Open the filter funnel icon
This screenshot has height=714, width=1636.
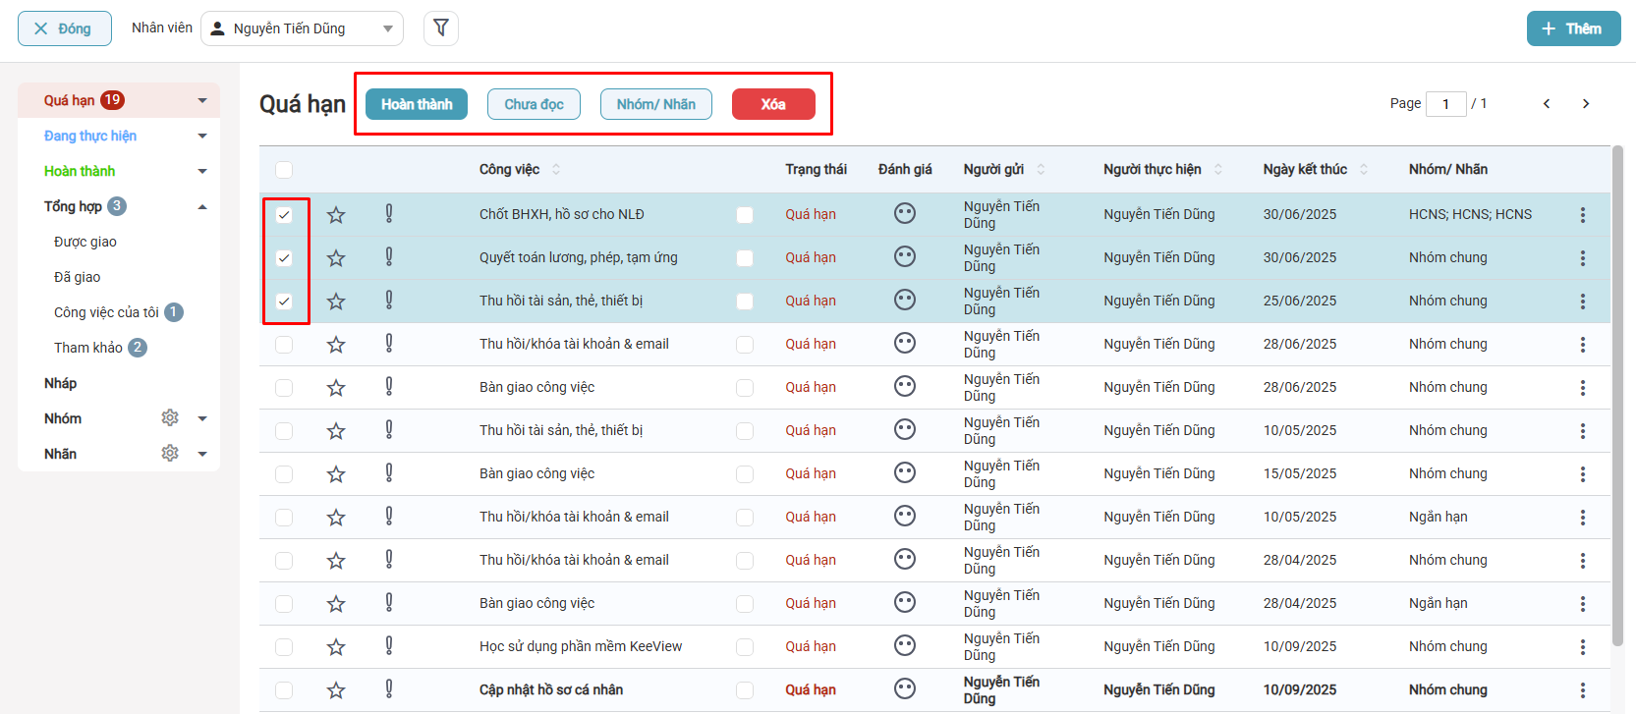pyautogui.click(x=441, y=28)
